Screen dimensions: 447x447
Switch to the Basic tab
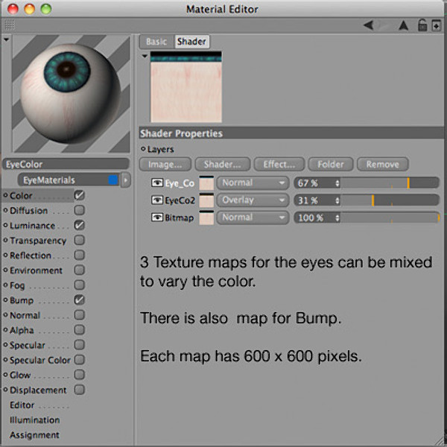(156, 42)
